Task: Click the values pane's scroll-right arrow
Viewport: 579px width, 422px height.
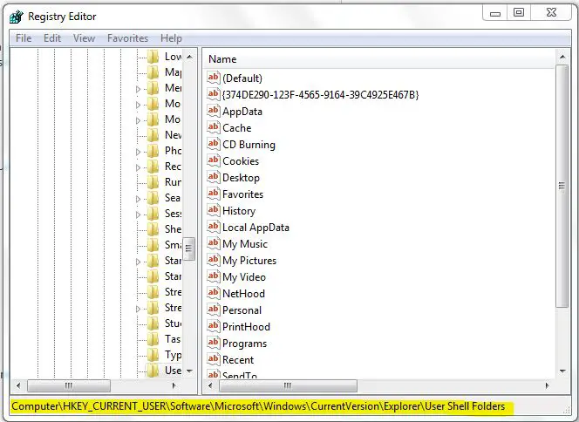Action: 547,386
